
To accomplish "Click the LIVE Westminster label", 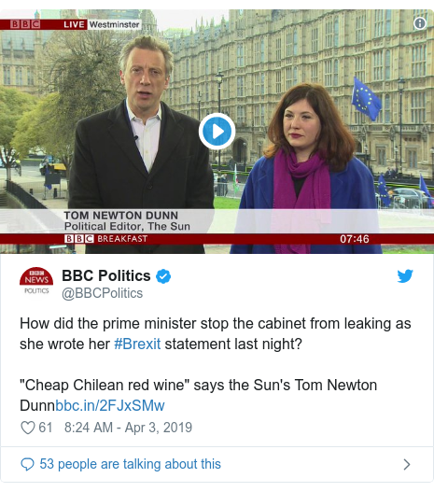I will 101,24.
